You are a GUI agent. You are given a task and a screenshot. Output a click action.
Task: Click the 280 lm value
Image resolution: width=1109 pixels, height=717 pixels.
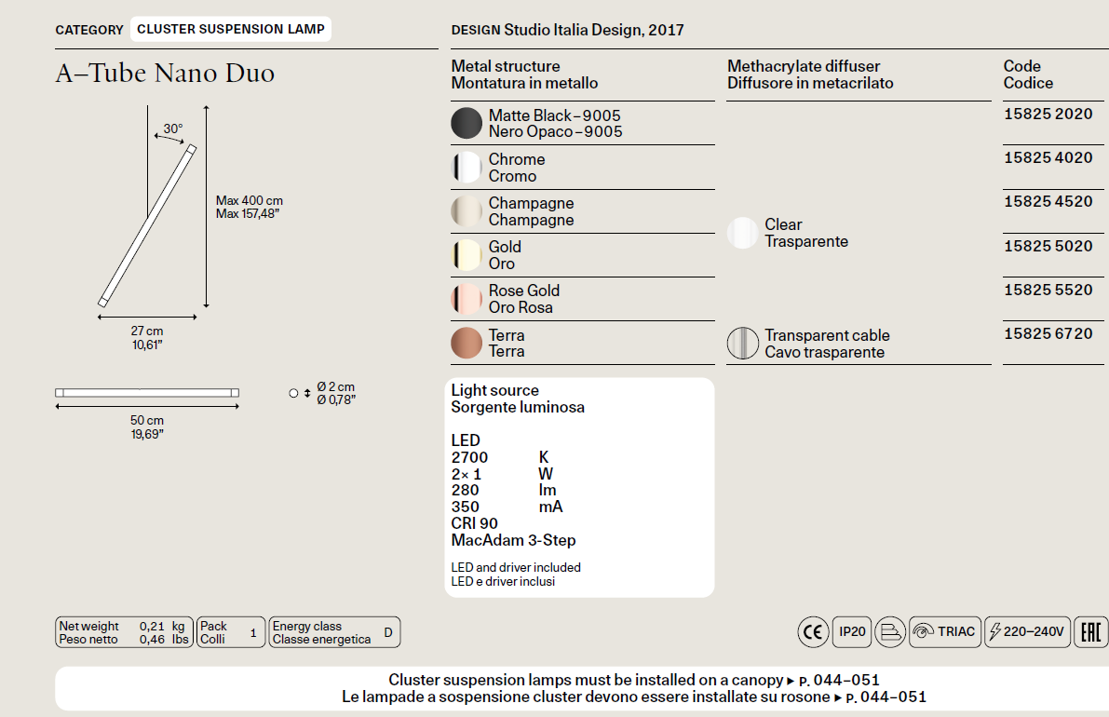tap(504, 490)
